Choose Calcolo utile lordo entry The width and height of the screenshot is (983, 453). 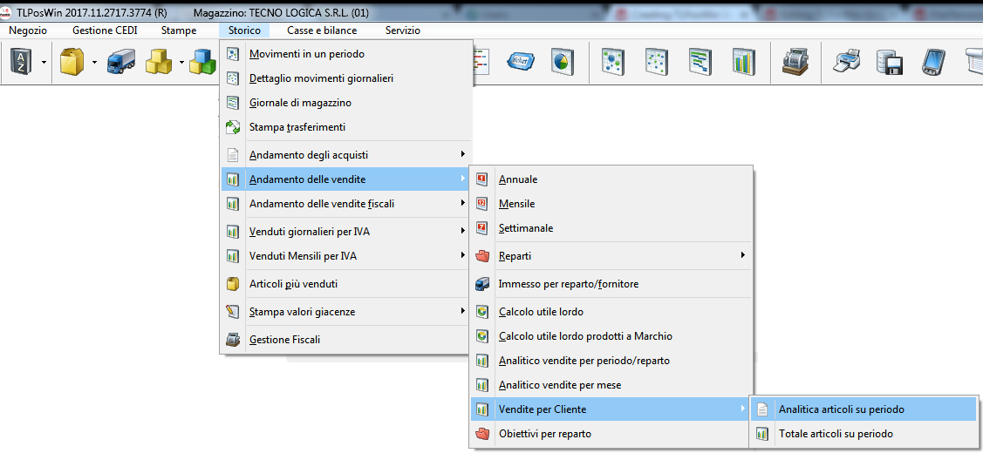coord(541,312)
